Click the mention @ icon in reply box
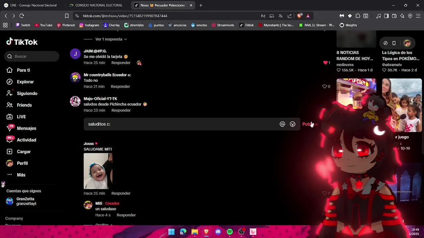Screen dimensions: 424x238 point(282,124)
